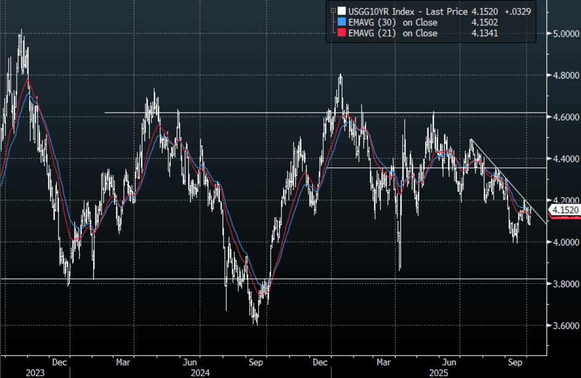Collapse the legend tree expander box
Viewport: 581px width, 378px height.
334,10
